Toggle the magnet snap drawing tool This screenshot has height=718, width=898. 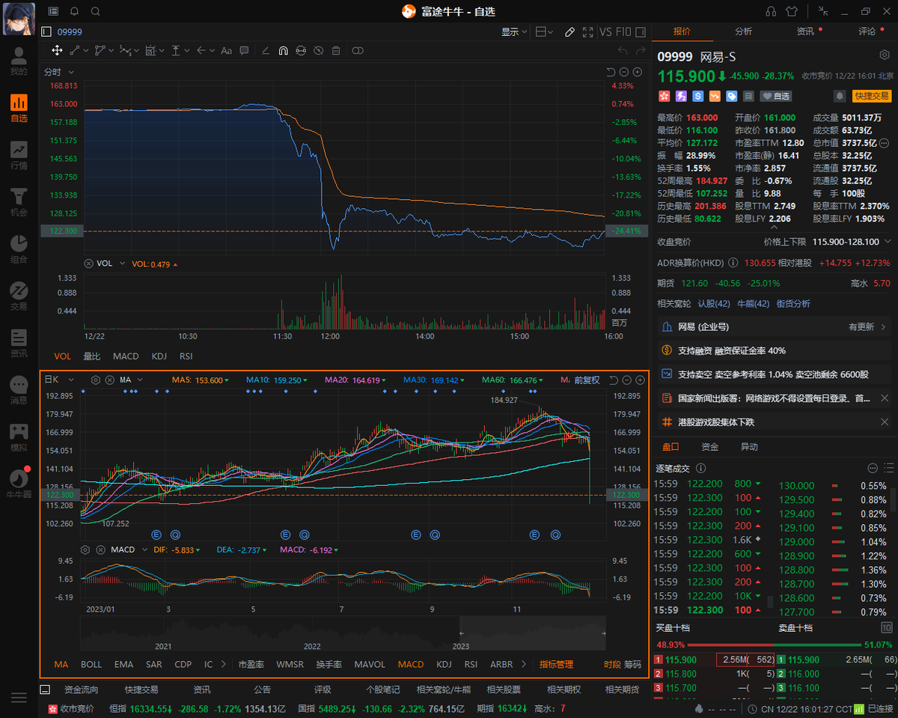click(283, 51)
